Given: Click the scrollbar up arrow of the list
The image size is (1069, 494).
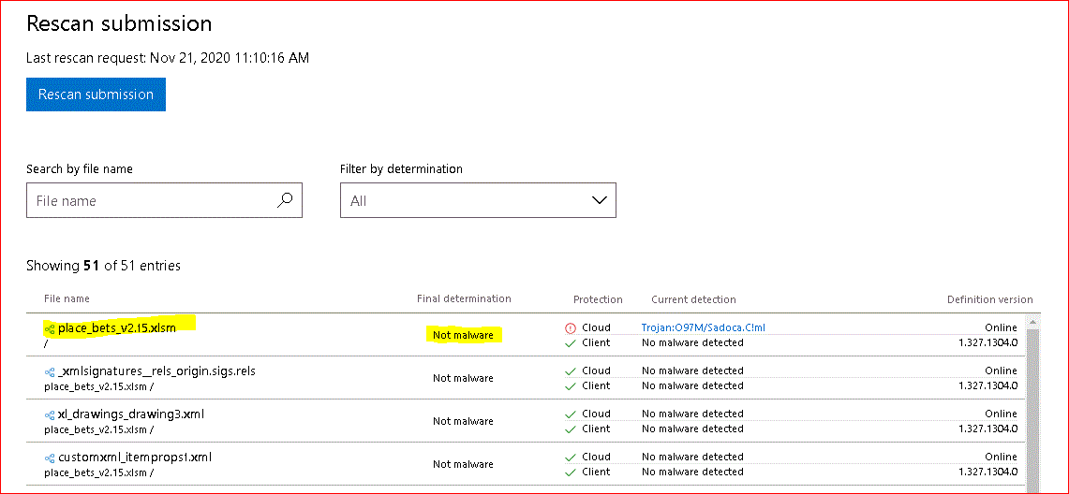Looking at the screenshot, I should click(x=1033, y=322).
